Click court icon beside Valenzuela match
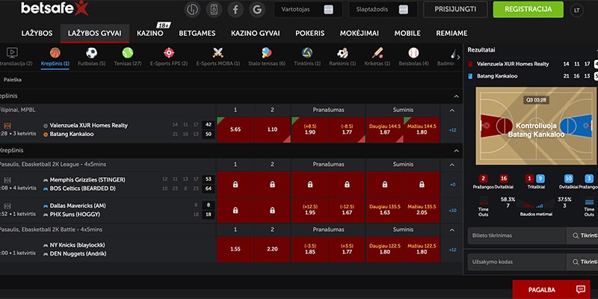This screenshot has height=299, width=598. click(7, 125)
